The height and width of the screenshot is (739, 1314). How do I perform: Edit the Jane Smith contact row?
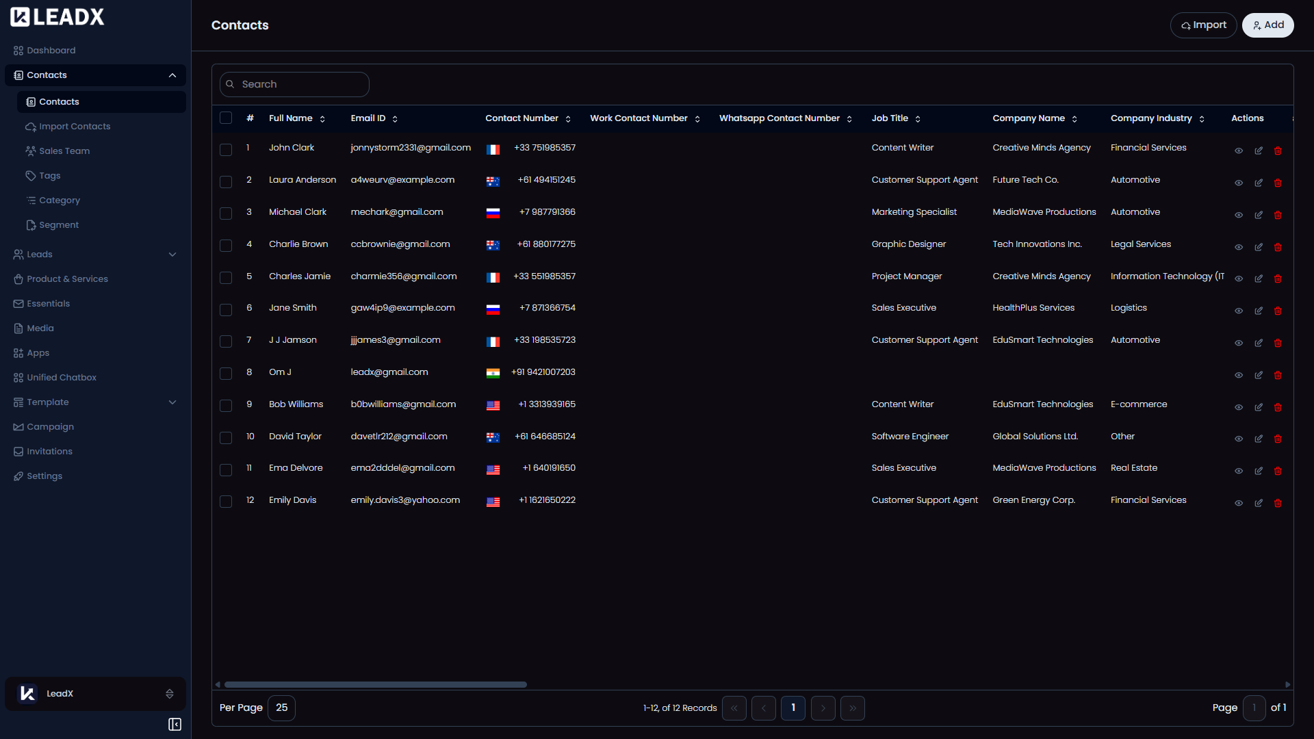tap(1258, 310)
